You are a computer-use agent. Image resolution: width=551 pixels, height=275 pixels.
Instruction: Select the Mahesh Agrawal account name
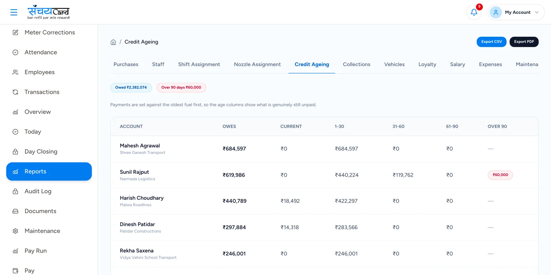140,146
